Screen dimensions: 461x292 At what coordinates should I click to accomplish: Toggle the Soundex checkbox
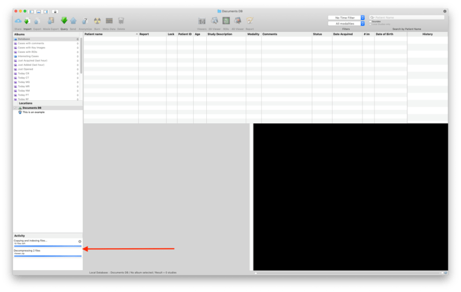click(x=371, y=22)
